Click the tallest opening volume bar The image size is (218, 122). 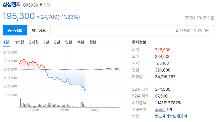click(21, 103)
